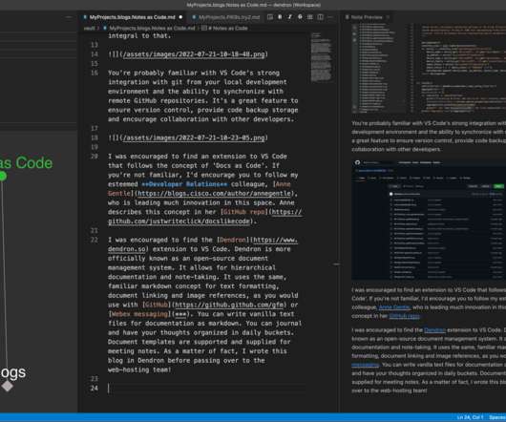Click 'Dendron' link in Note Preview
The width and height of the screenshot is (506, 422).
tap(434, 330)
